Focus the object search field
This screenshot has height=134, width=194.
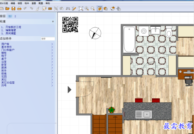[x=48, y=39]
